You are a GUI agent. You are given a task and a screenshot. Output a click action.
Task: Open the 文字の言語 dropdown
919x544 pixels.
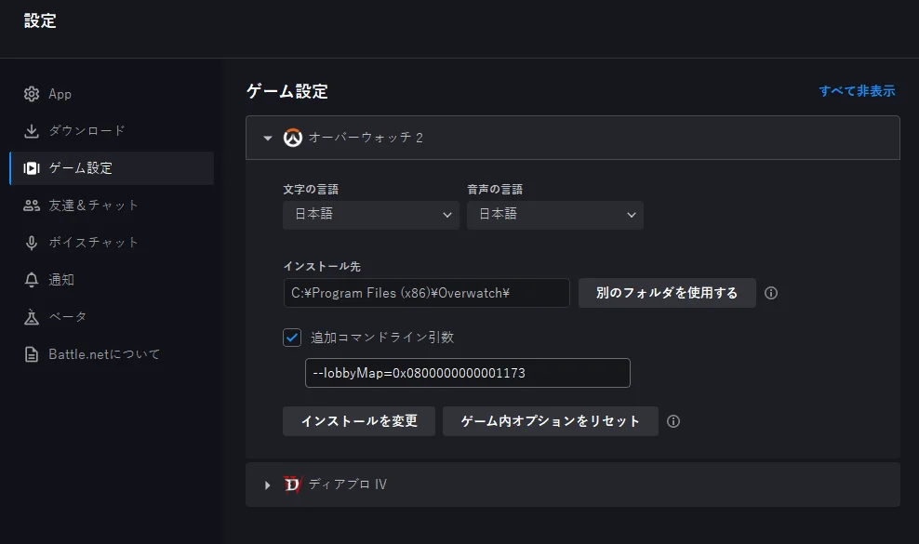point(371,215)
